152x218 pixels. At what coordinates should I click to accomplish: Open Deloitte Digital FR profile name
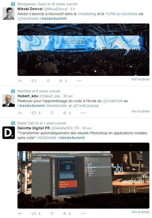click(34, 128)
